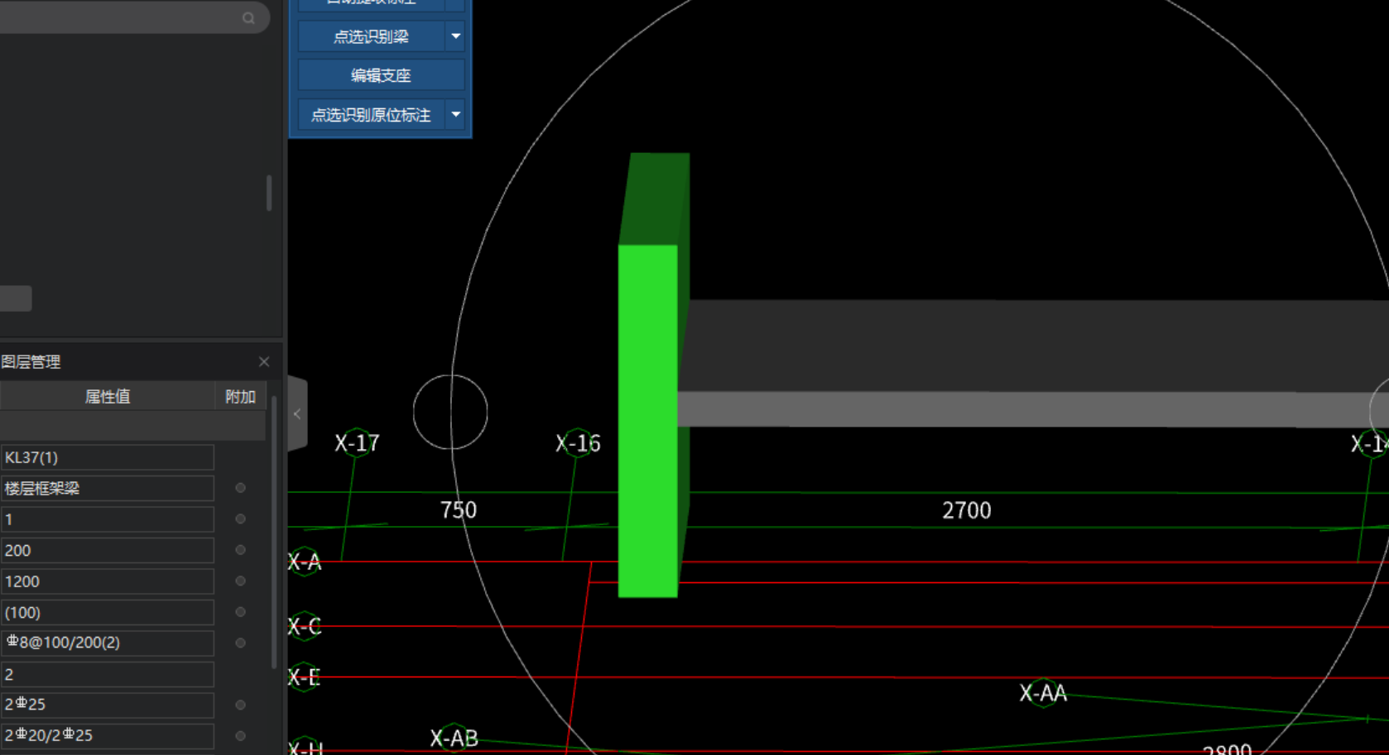Open the dropdown arrow beside 点选识别原位标注
Image resolution: width=1389 pixels, height=755 pixels.
456,115
